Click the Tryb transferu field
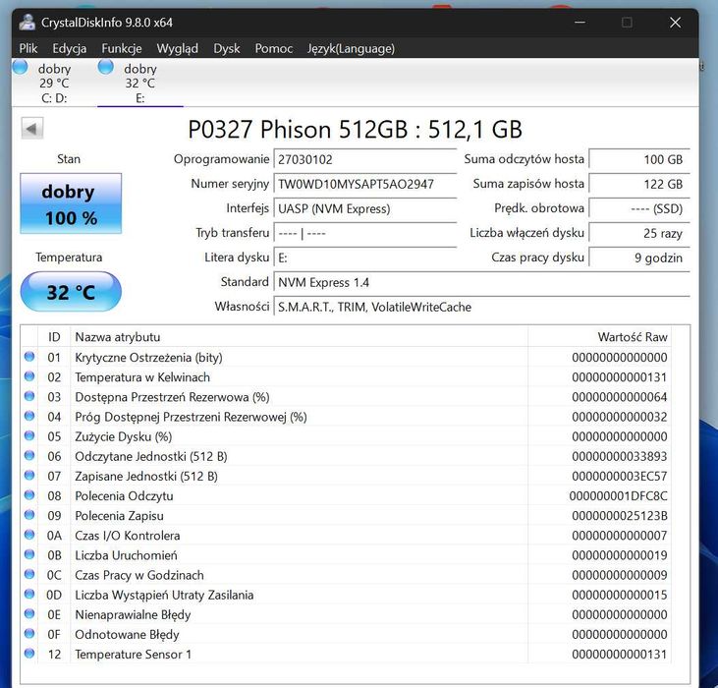 coord(365,233)
